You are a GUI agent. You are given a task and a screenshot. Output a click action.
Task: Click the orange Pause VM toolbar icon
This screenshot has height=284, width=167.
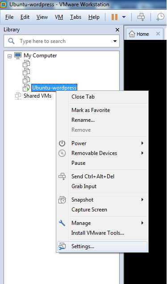click(114, 17)
